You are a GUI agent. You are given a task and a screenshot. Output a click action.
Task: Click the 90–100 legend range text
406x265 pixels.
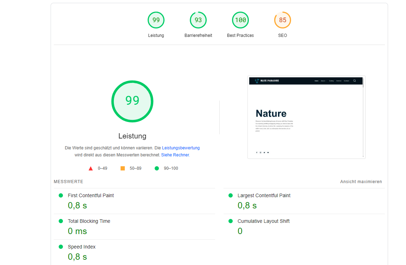(x=171, y=168)
